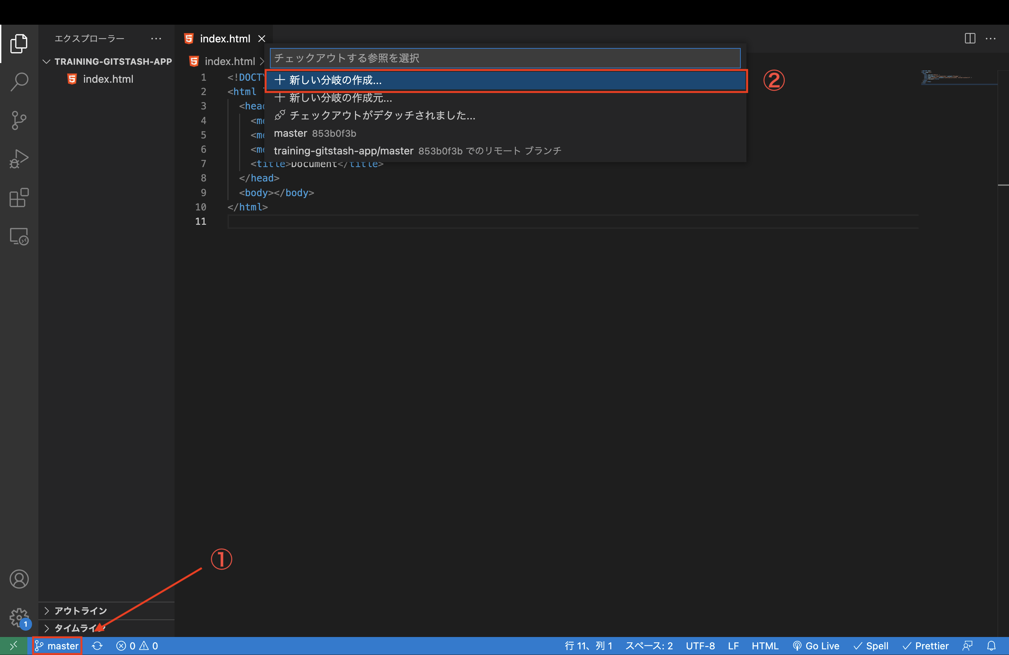The image size is (1009, 655).
Task: Click the split editor icon
Action: 970,39
